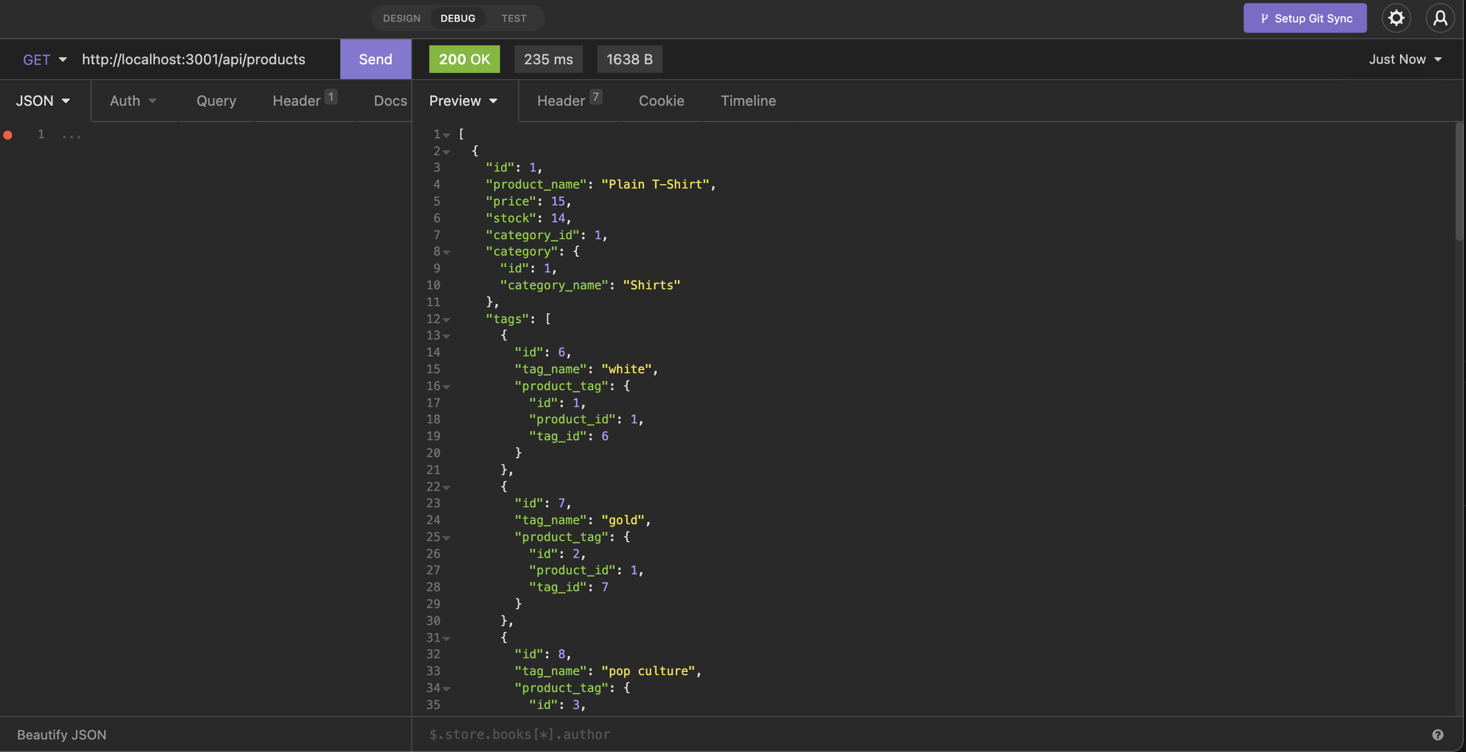This screenshot has height=752, width=1466.
Task: Click Setup Git Sync button
Action: pos(1305,18)
